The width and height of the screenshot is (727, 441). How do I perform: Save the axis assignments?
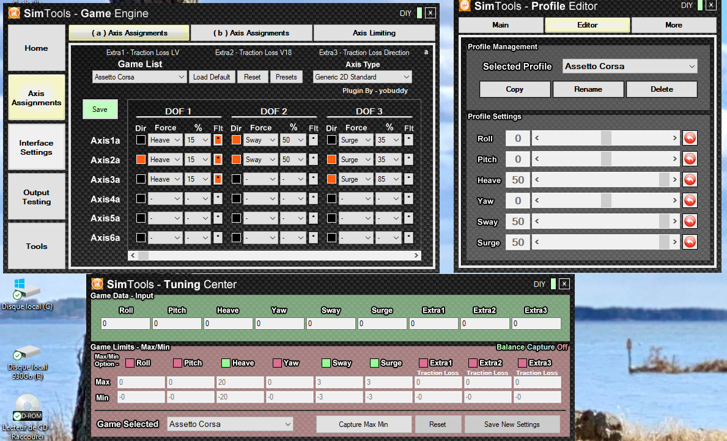pyautogui.click(x=100, y=109)
